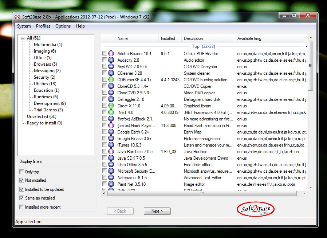The width and height of the screenshot is (327, 238).
Task: Select Development (9) category
Action: point(50,103)
